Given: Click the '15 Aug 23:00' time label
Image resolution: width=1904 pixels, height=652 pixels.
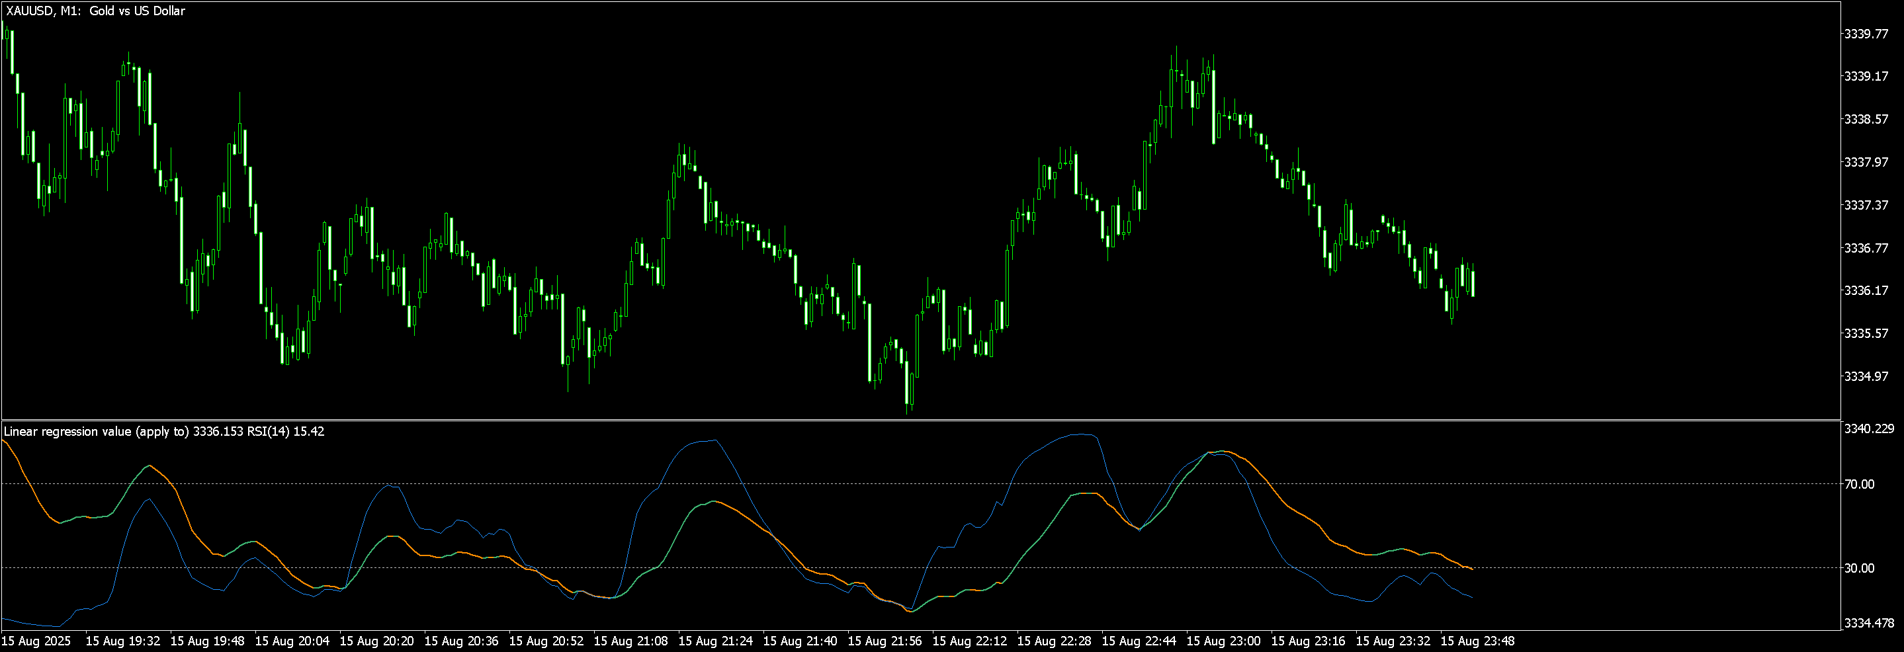Looking at the screenshot, I should tap(1223, 641).
